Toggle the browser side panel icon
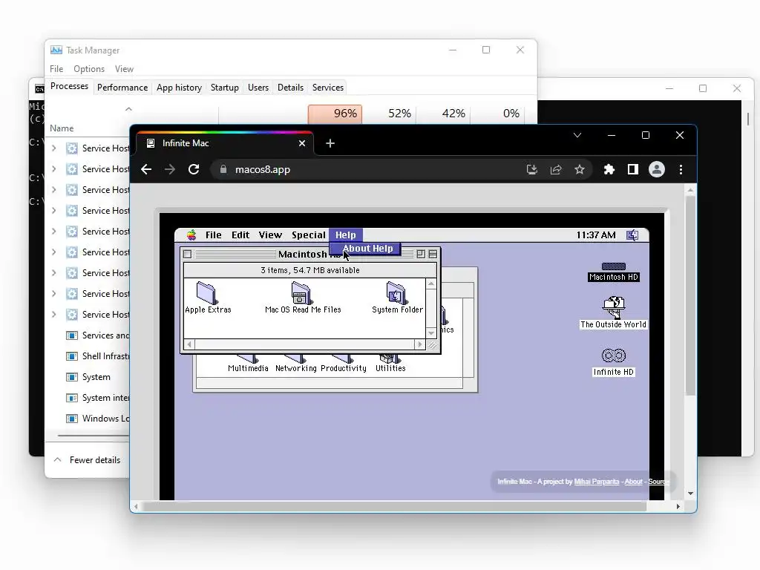The image size is (760, 570). tap(633, 169)
